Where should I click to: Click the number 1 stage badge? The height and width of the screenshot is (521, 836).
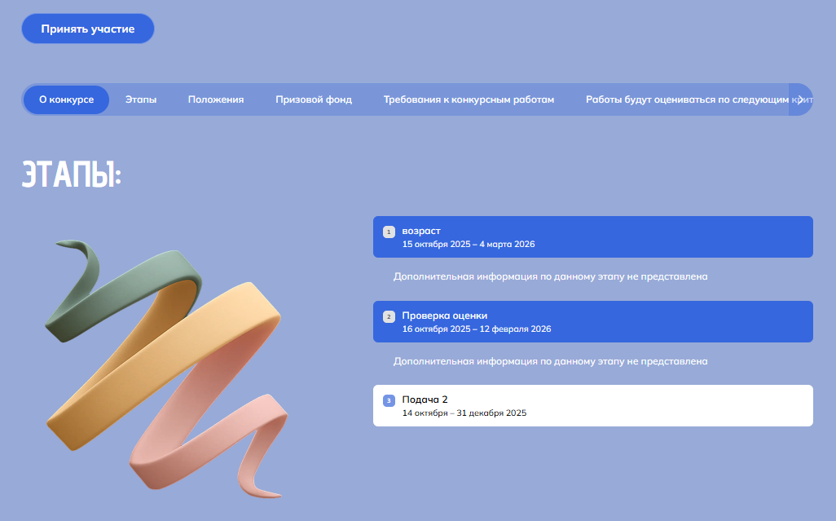point(389,232)
